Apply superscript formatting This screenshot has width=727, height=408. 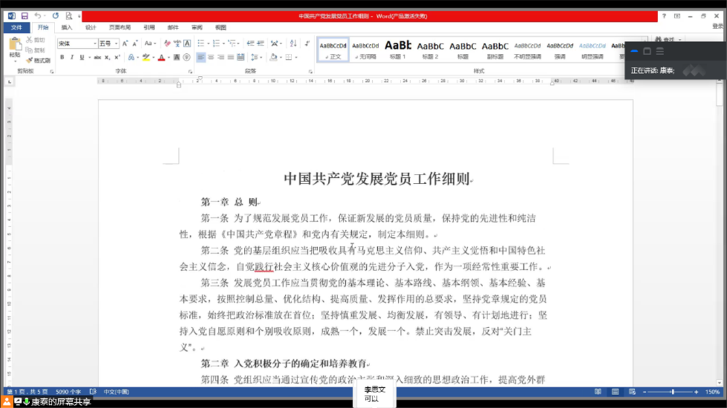pyautogui.click(x=117, y=58)
